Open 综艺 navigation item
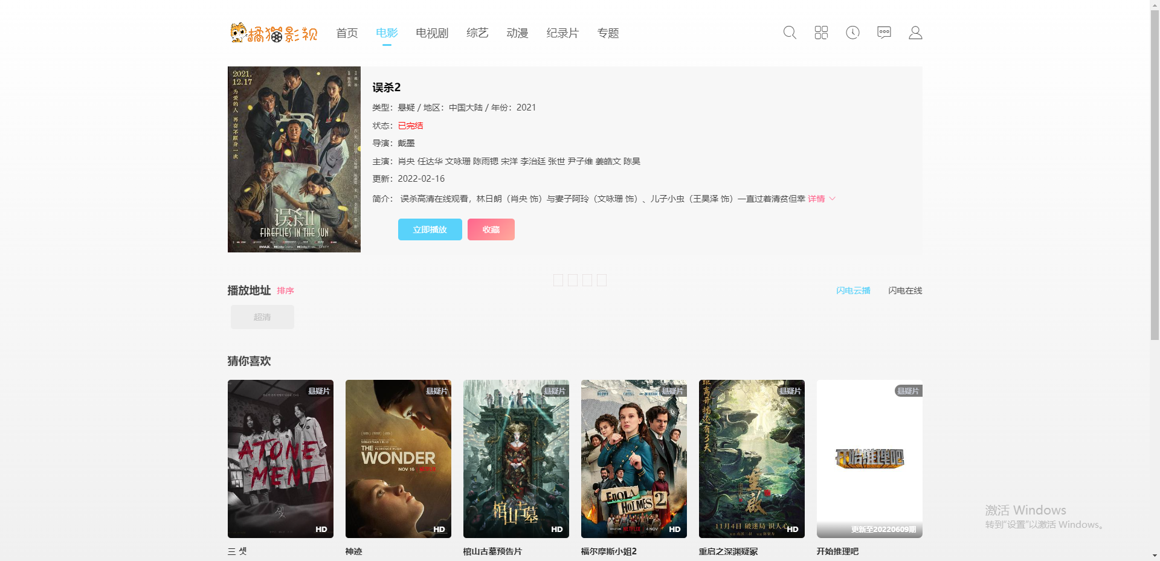This screenshot has height=561, width=1160. 477,33
